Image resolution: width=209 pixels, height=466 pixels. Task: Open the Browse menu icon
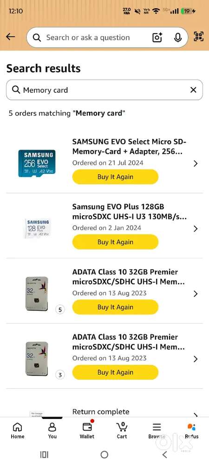click(x=157, y=431)
